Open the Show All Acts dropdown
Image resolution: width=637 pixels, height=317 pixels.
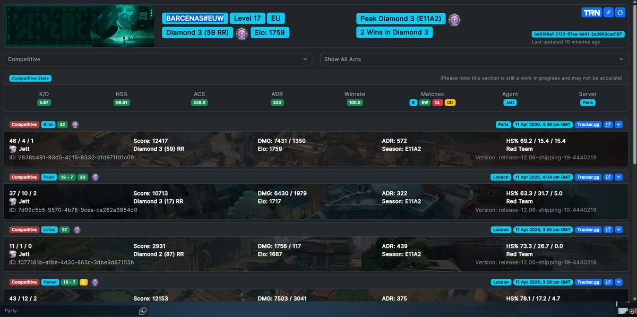pyautogui.click(x=475, y=59)
